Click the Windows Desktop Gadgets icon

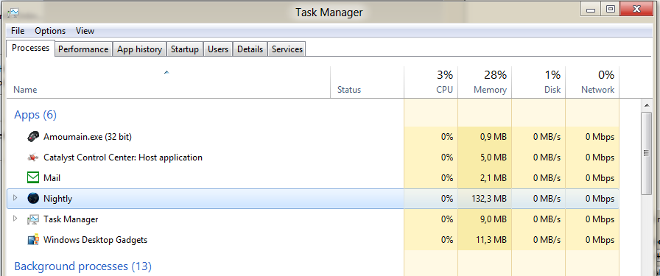(33, 240)
